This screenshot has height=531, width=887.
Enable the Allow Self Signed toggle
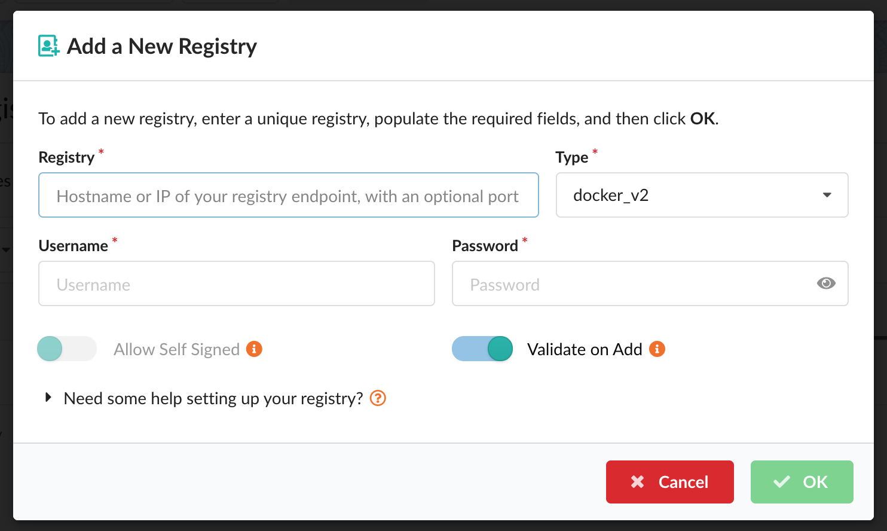66,349
